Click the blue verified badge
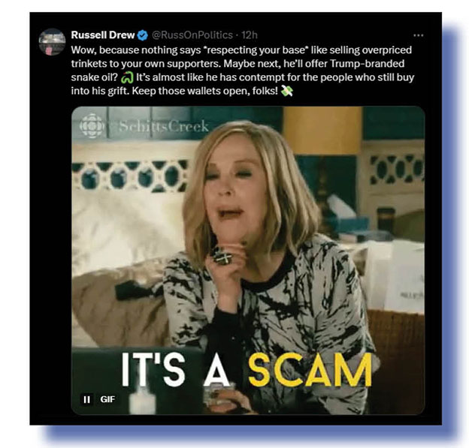The height and width of the screenshot is (448, 469). coord(143,35)
